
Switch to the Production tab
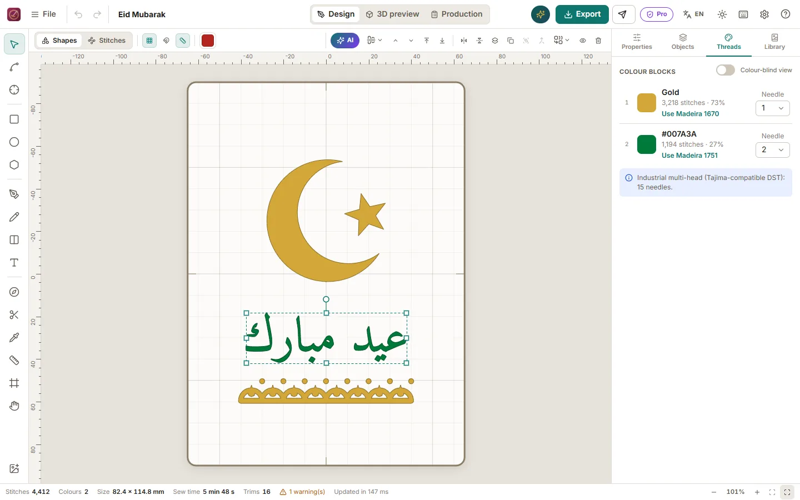(x=457, y=14)
